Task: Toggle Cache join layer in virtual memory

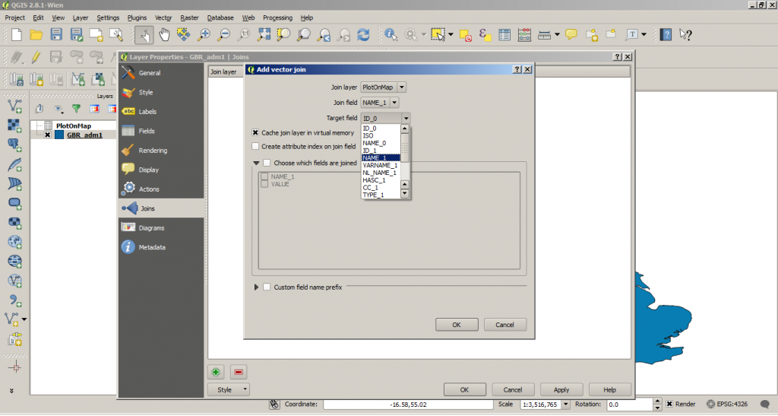Action: 255,132
